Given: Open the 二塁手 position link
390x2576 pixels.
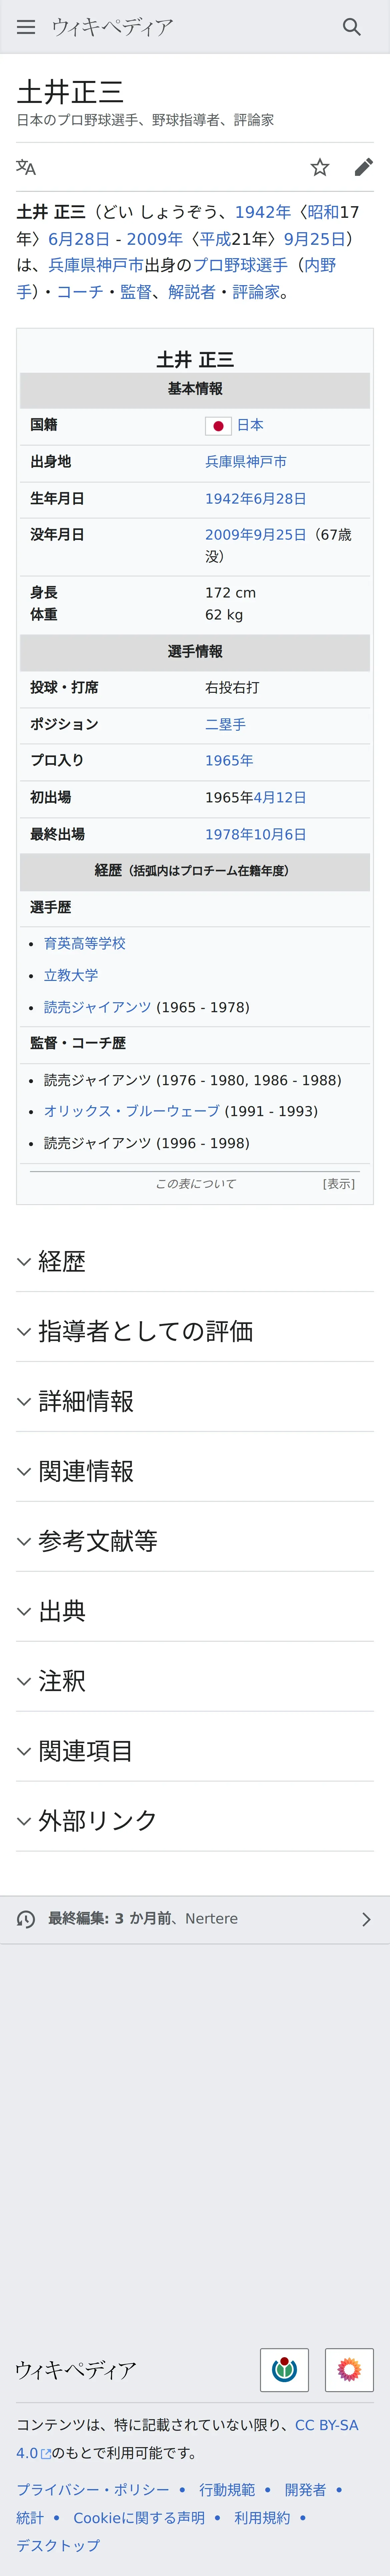Looking at the screenshot, I should 225,724.
